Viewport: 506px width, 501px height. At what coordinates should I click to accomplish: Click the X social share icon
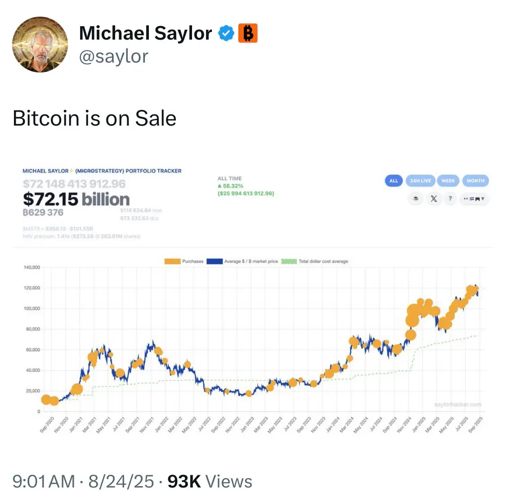[434, 199]
